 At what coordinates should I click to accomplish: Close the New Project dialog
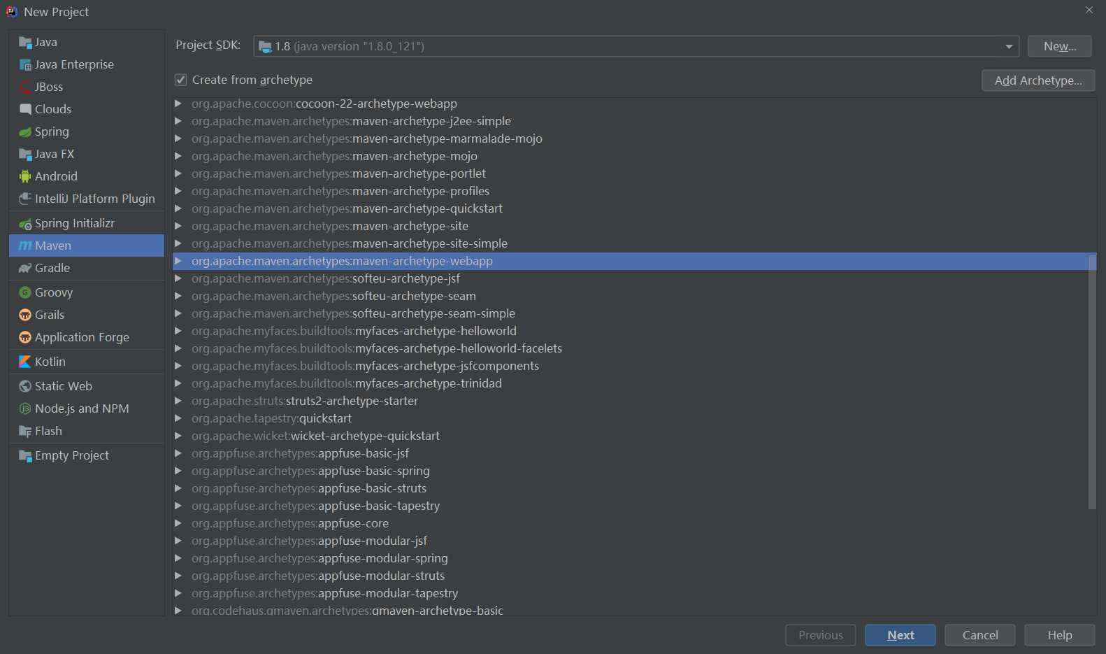point(1089,10)
